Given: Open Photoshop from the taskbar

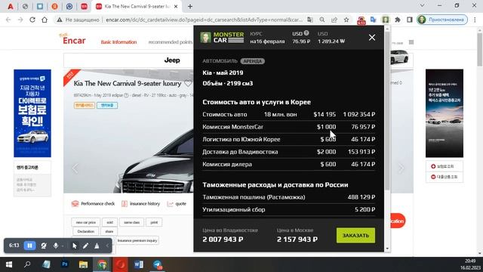Looking at the screenshot, I should coord(65,264).
